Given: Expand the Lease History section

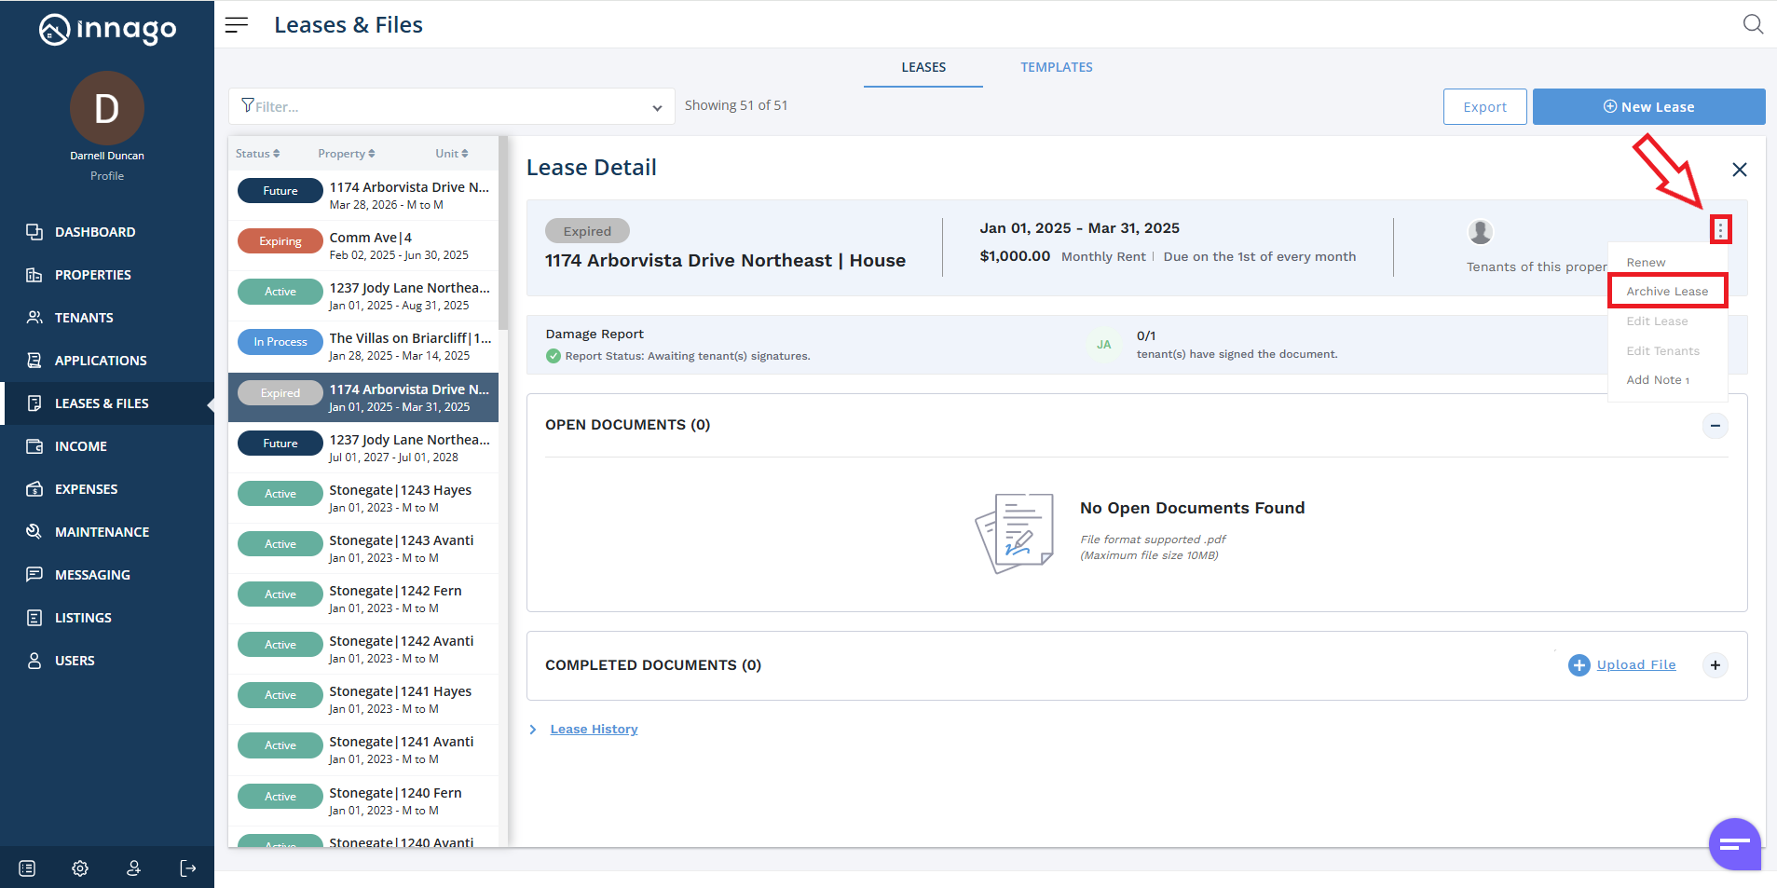Looking at the screenshot, I should [x=533, y=730].
